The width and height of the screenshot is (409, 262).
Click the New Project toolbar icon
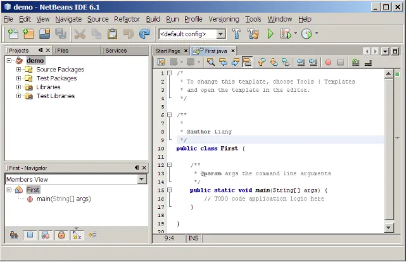[x=28, y=34]
